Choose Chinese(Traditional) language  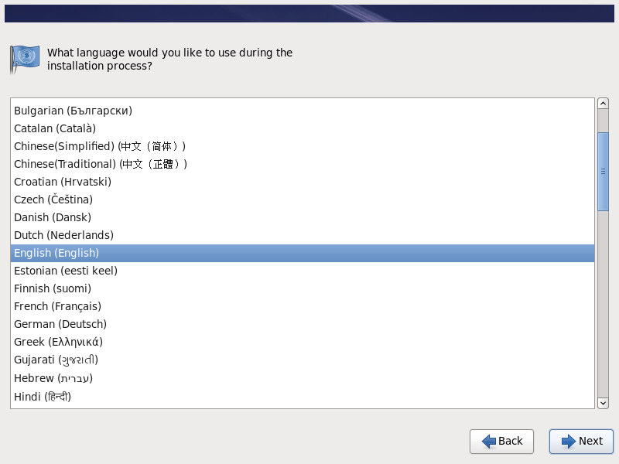click(x=101, y=164)
